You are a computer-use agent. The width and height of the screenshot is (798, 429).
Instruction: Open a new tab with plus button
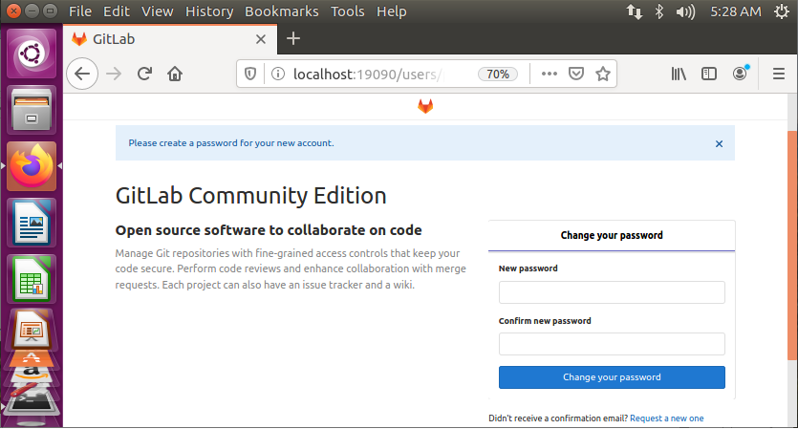293,38
